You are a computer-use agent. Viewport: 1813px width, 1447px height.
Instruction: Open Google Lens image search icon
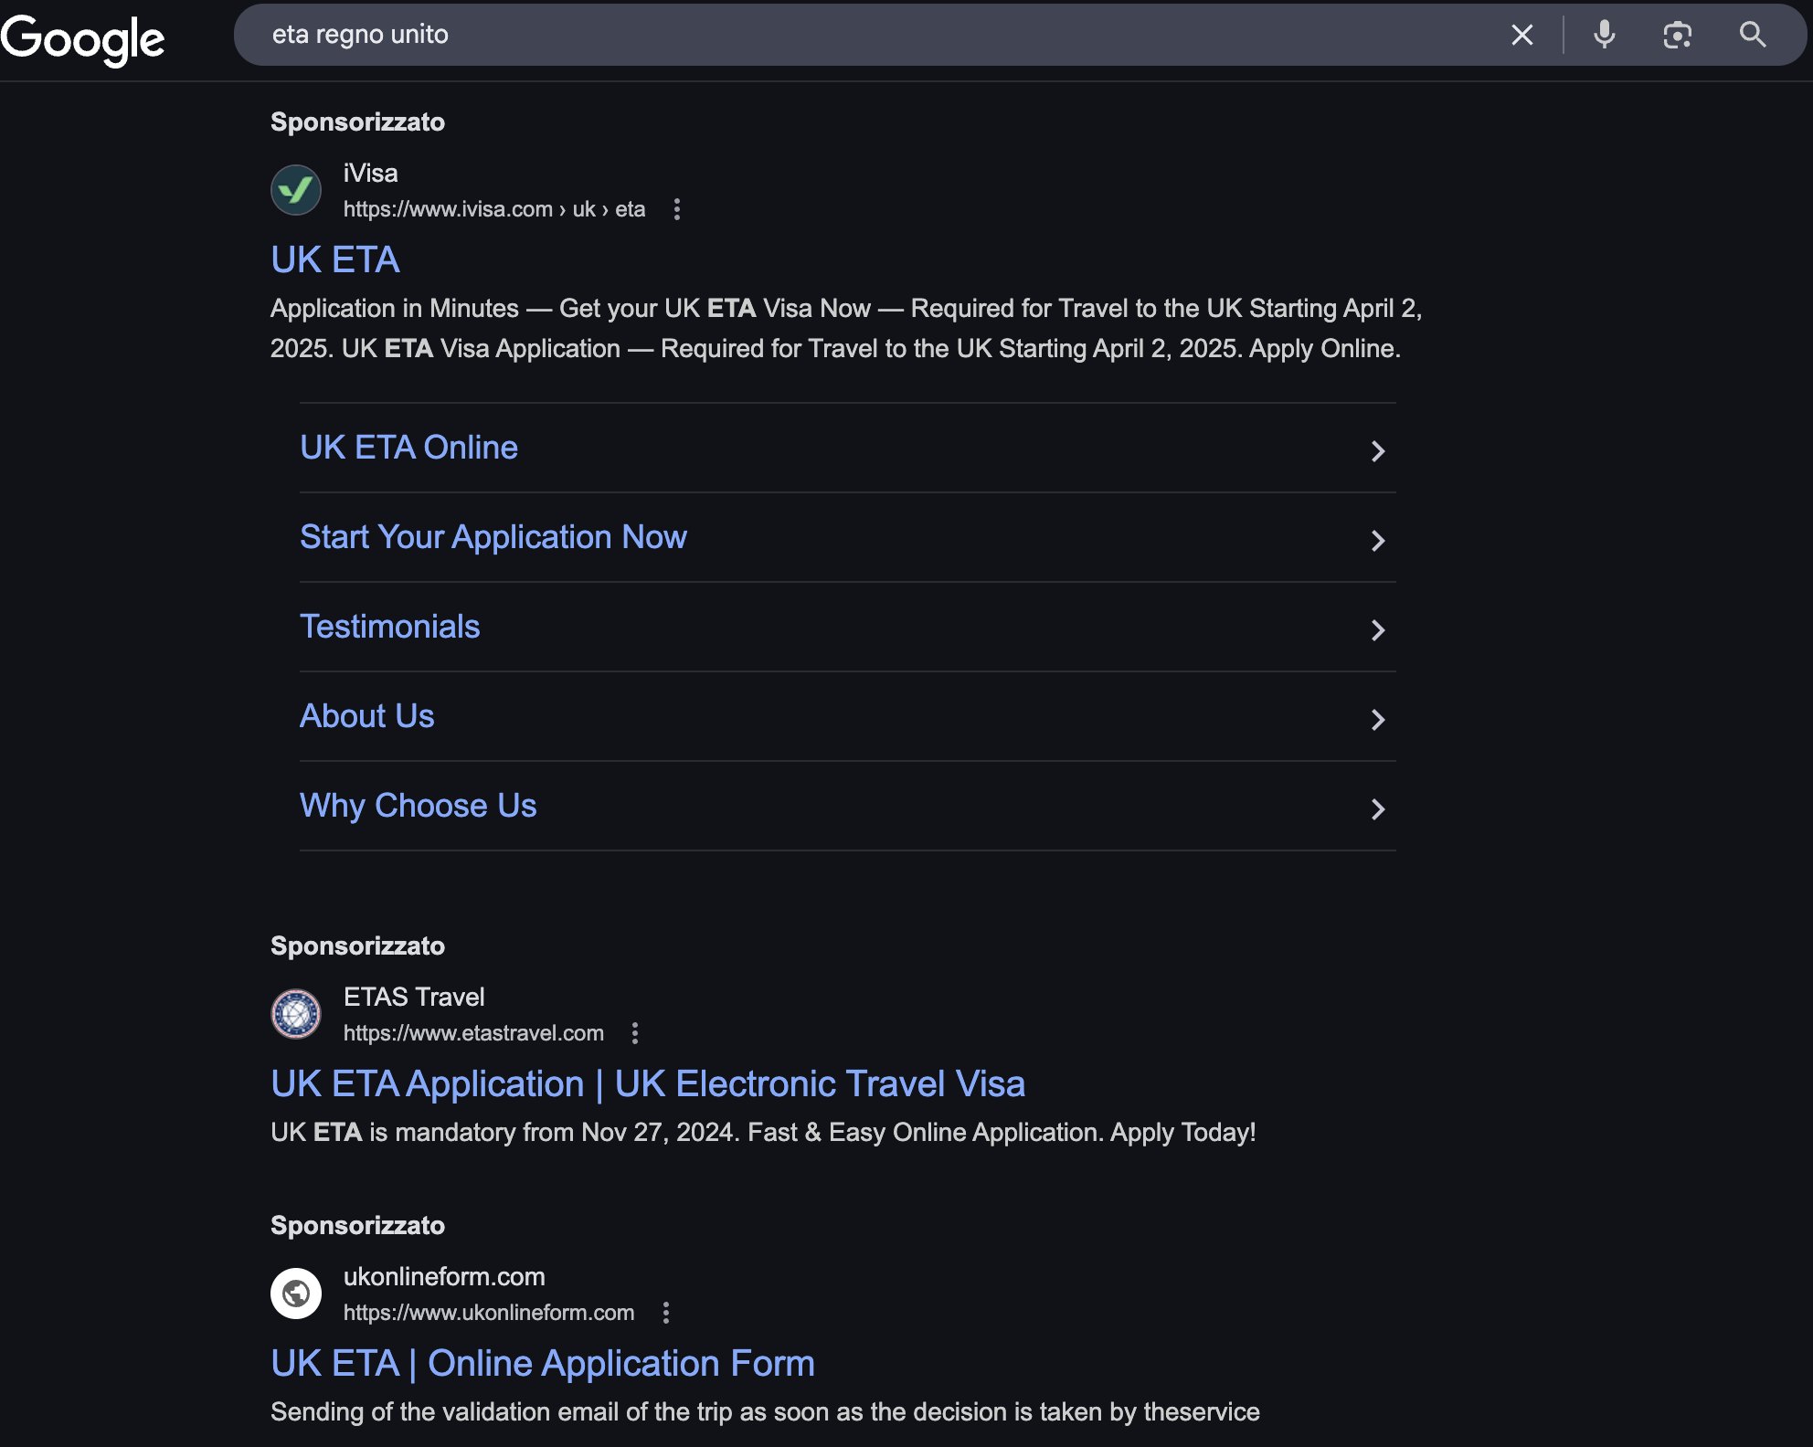click(x=1677, y=35)
